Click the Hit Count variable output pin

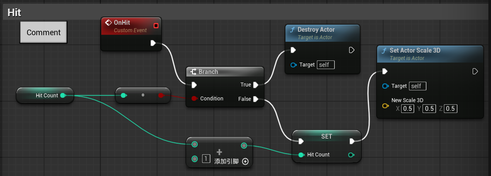click(63, 95)
